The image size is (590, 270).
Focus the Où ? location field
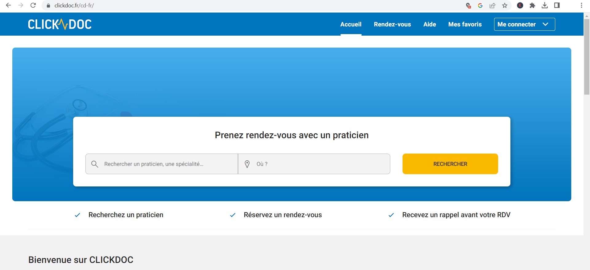320,164
